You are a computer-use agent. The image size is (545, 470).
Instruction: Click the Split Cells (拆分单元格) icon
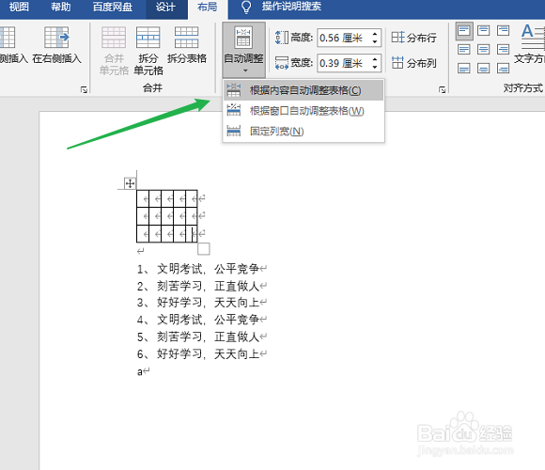pyautogui.click(x=148, y=38)
